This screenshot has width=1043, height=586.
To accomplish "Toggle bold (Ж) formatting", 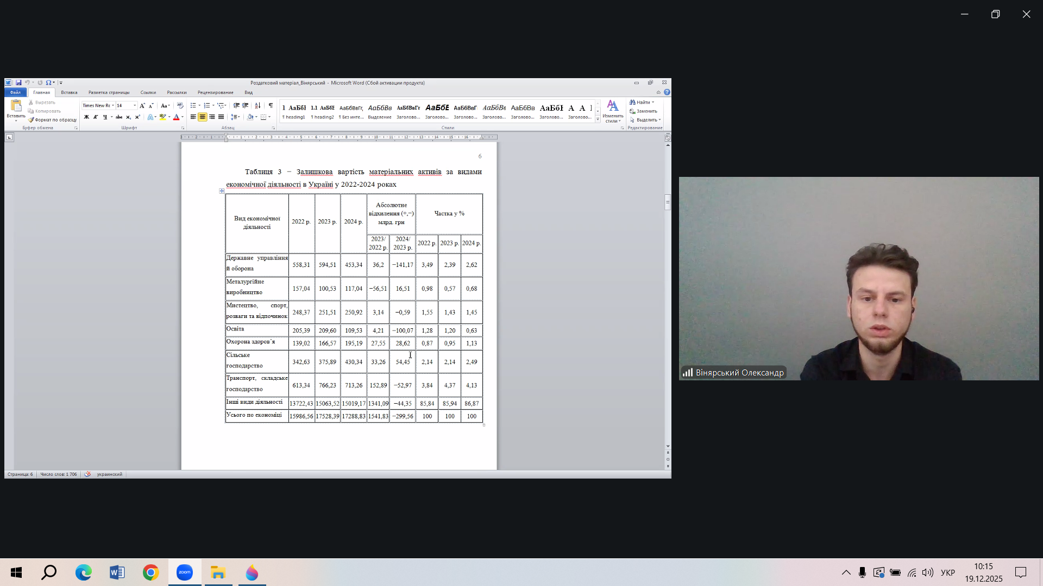I will (86, 117).
